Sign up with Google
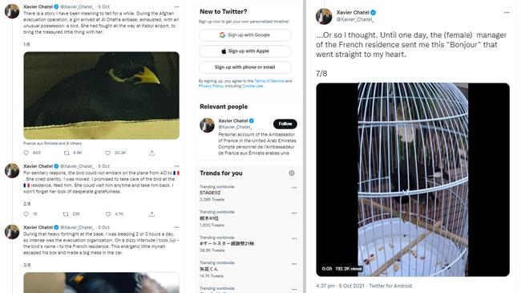Viewport: 521px width, 293px height. (245, 35)
